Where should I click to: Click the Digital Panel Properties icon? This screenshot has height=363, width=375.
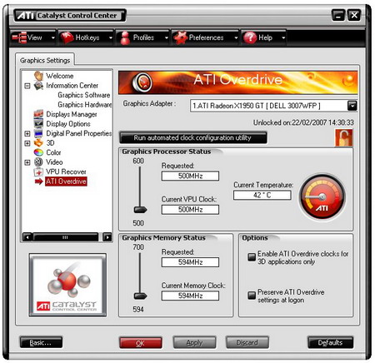[x=38, y=133]
